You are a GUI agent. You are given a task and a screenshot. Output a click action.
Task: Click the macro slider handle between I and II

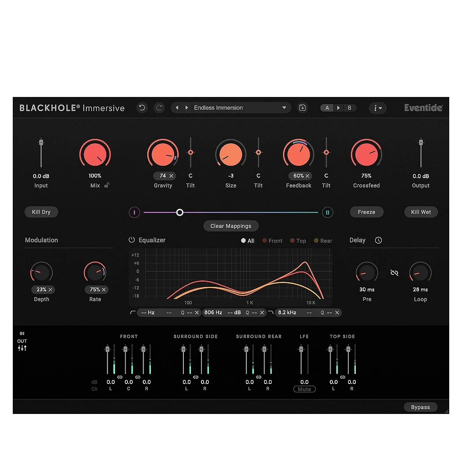(x=180, y=212)
